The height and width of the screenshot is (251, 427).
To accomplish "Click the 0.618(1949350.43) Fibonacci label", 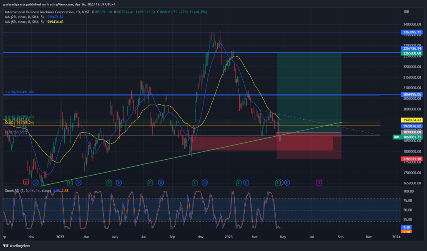I will click(19, 117).
